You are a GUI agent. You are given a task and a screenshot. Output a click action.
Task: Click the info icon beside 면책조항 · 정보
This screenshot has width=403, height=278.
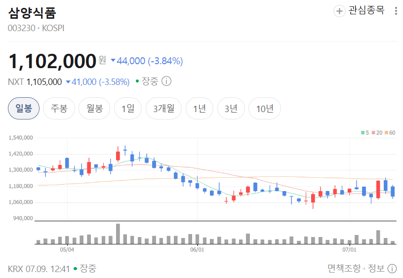[x=392, y=269]
